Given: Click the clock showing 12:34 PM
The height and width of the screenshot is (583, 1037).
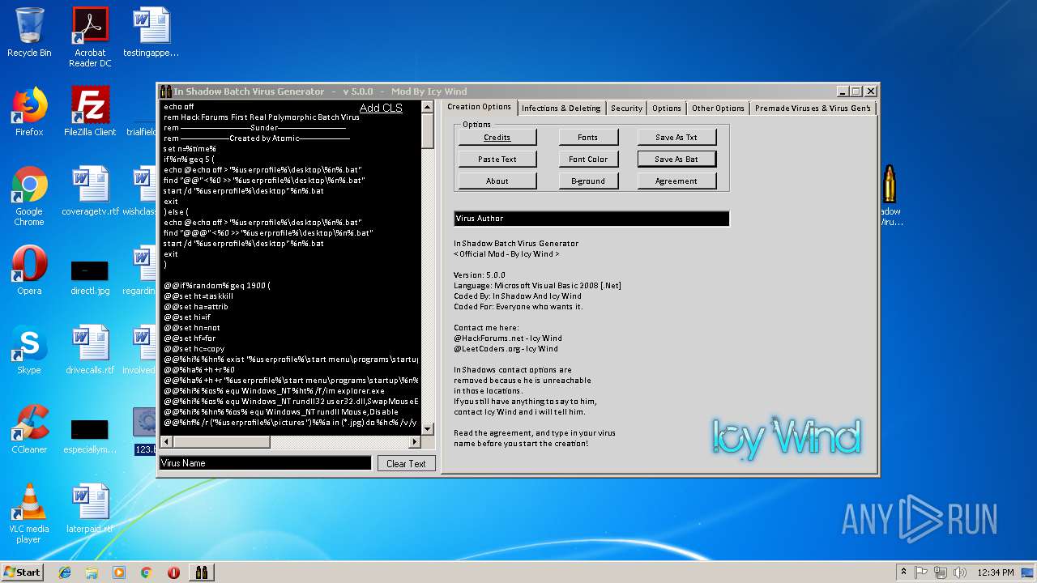Looking at the screenshot, I should coord(996,572).
